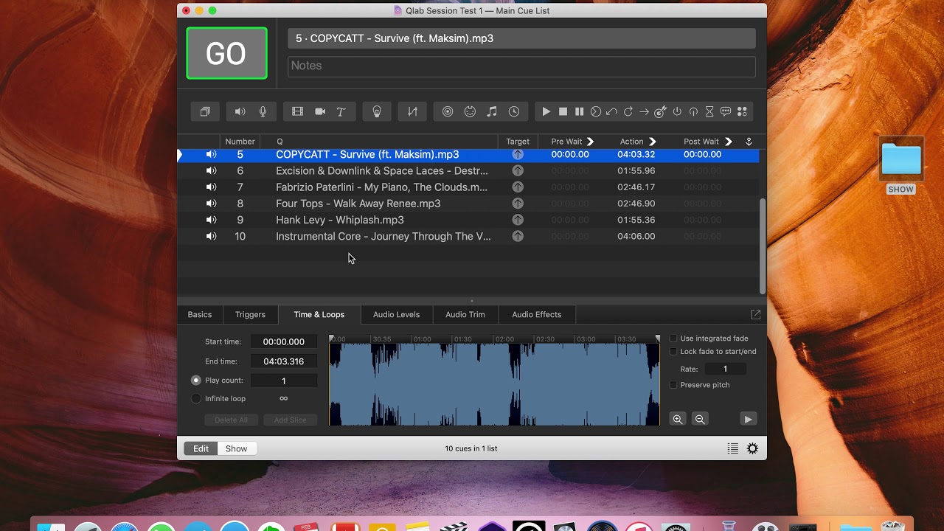
Task: Zoom out of the waveform
Action: (700, 419)
